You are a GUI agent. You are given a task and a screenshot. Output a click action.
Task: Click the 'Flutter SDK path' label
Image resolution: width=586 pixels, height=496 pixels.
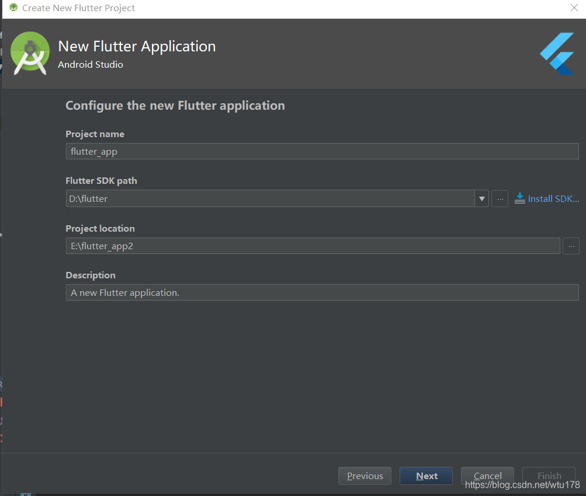click(x=101, y=181)
